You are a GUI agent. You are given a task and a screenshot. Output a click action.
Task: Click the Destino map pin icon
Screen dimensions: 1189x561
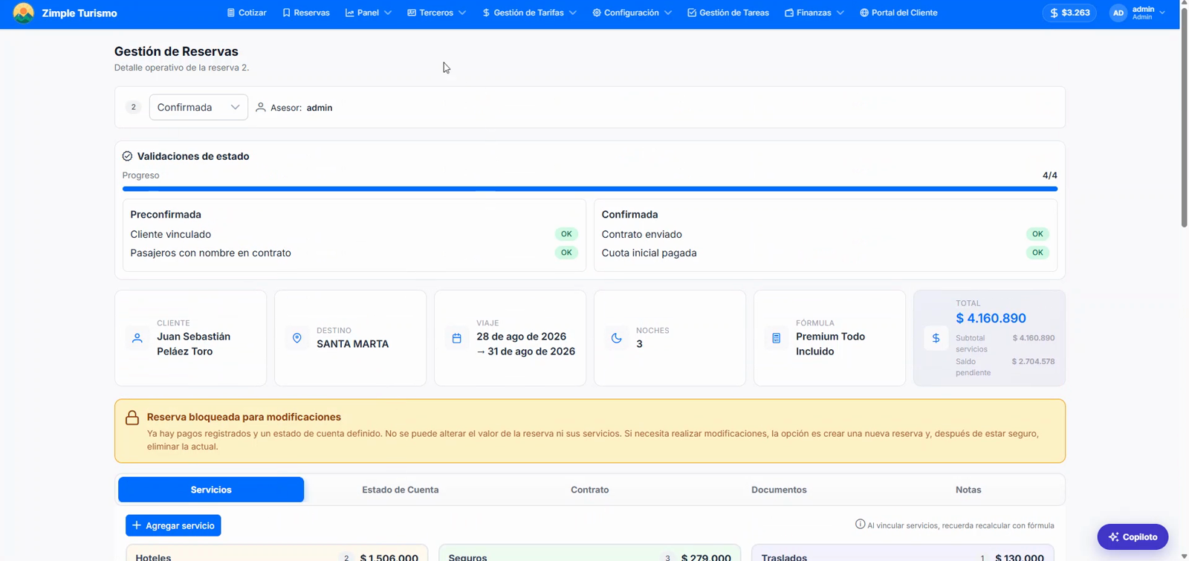coord(297,338)
